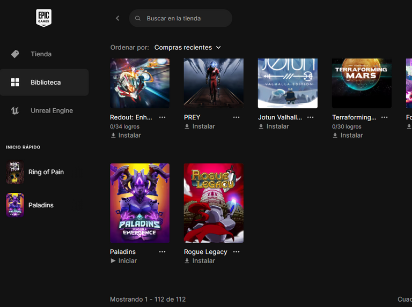Click the Unreal Engine logo icon
The height and width of the screenshot is (307, 412).
pos(15,111)
